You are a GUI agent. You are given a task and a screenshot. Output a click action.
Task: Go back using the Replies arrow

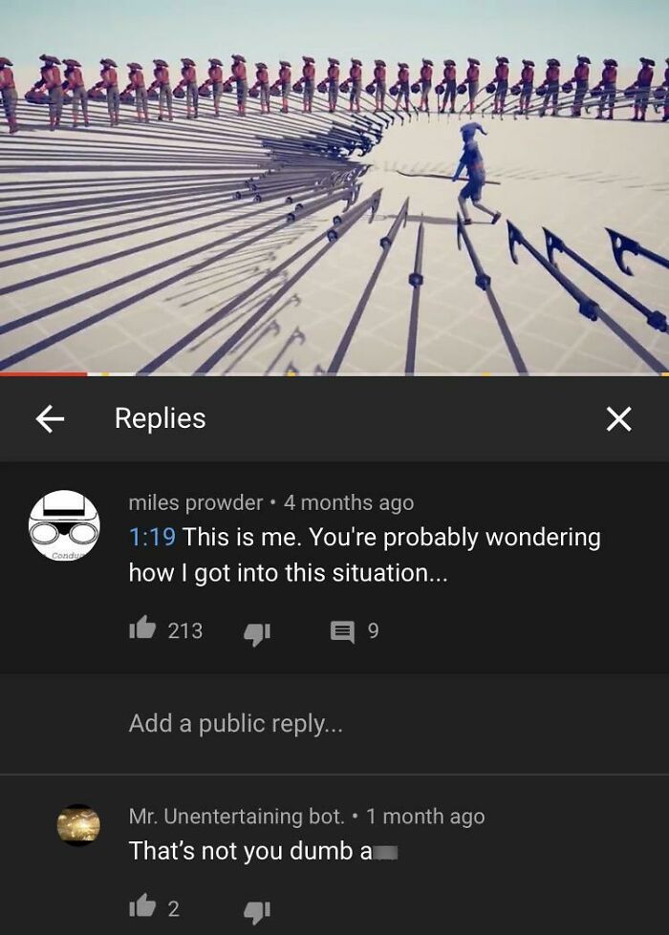[50, 418]
